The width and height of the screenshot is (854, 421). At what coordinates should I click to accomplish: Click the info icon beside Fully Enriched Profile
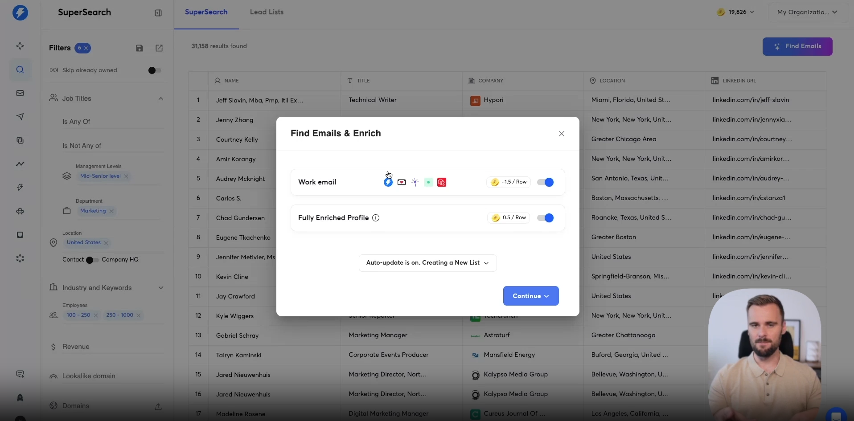pyautogui.click(x=376, y=218)
